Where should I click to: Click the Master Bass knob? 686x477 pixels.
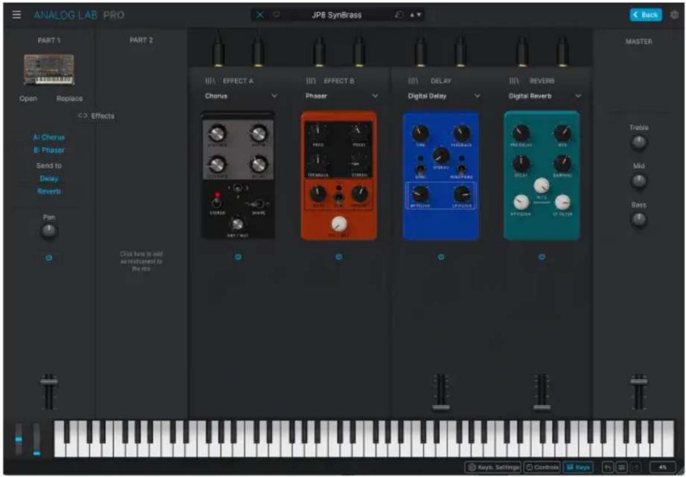click(638, 220)
